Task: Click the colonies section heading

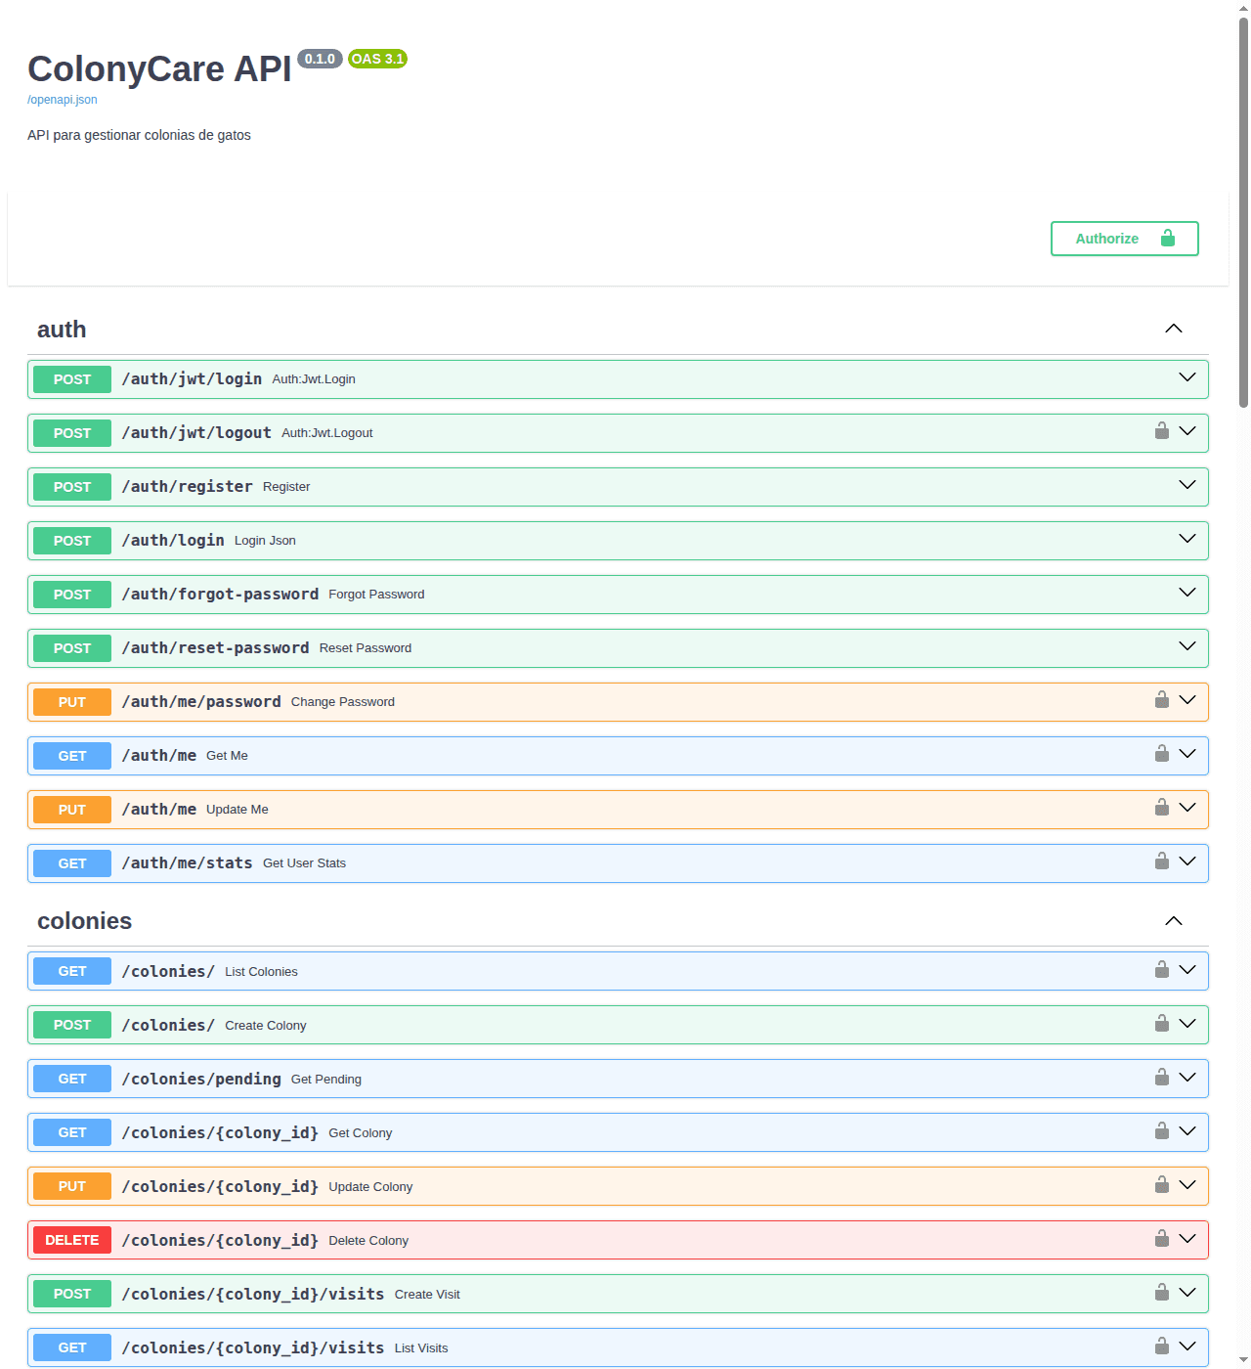Action: coord(84,921)
